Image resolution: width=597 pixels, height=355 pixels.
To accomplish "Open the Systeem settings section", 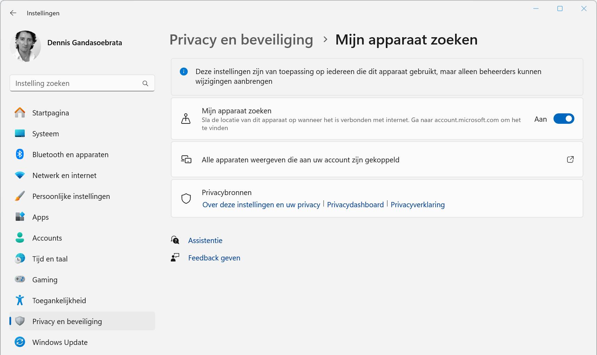I will click(46, 134).
